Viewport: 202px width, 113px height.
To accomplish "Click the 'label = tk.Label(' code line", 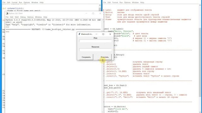I will (114, 29).
